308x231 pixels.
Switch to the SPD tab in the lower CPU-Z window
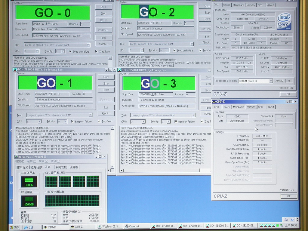pyautogui.click(x=260, y=107)
